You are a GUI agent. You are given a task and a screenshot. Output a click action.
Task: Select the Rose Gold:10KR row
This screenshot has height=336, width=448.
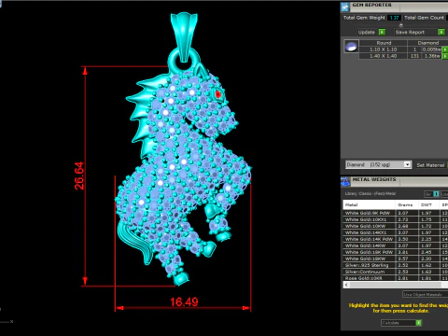395,278
